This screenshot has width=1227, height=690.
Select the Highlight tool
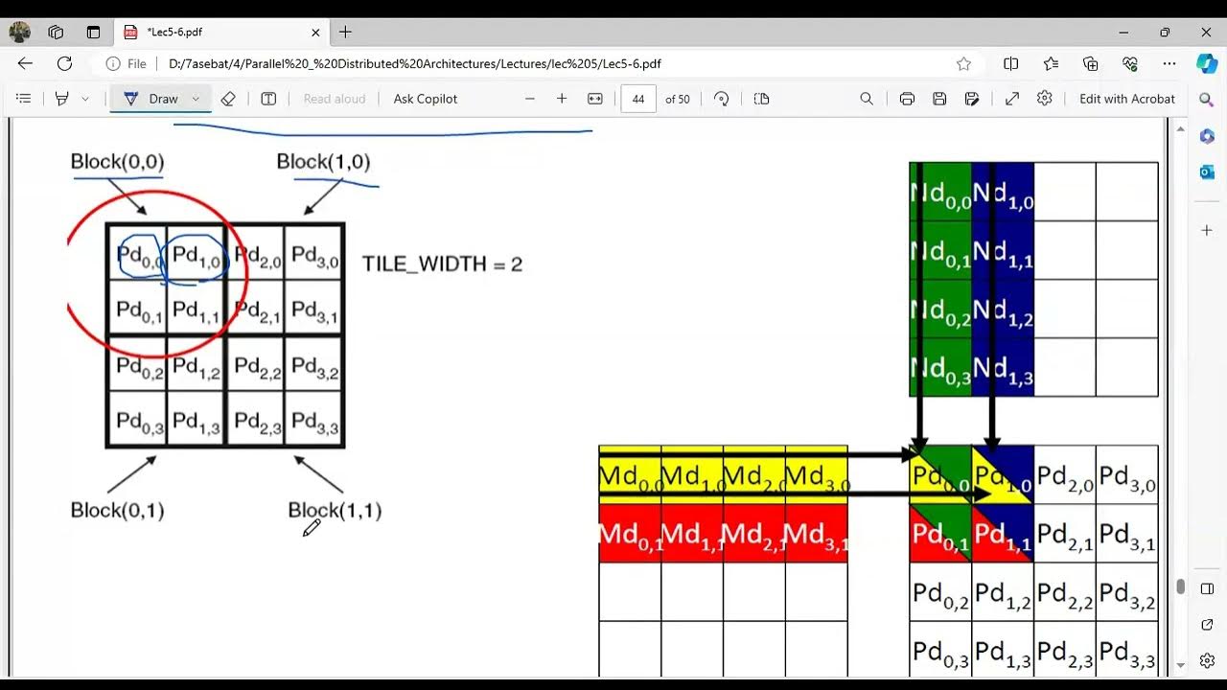pyautogui.click(x=62, y=99)
